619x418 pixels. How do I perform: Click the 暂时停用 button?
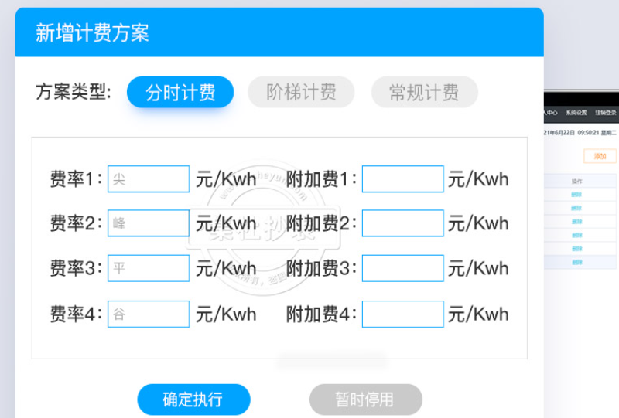pyautogui.click(x=365, y=399)
